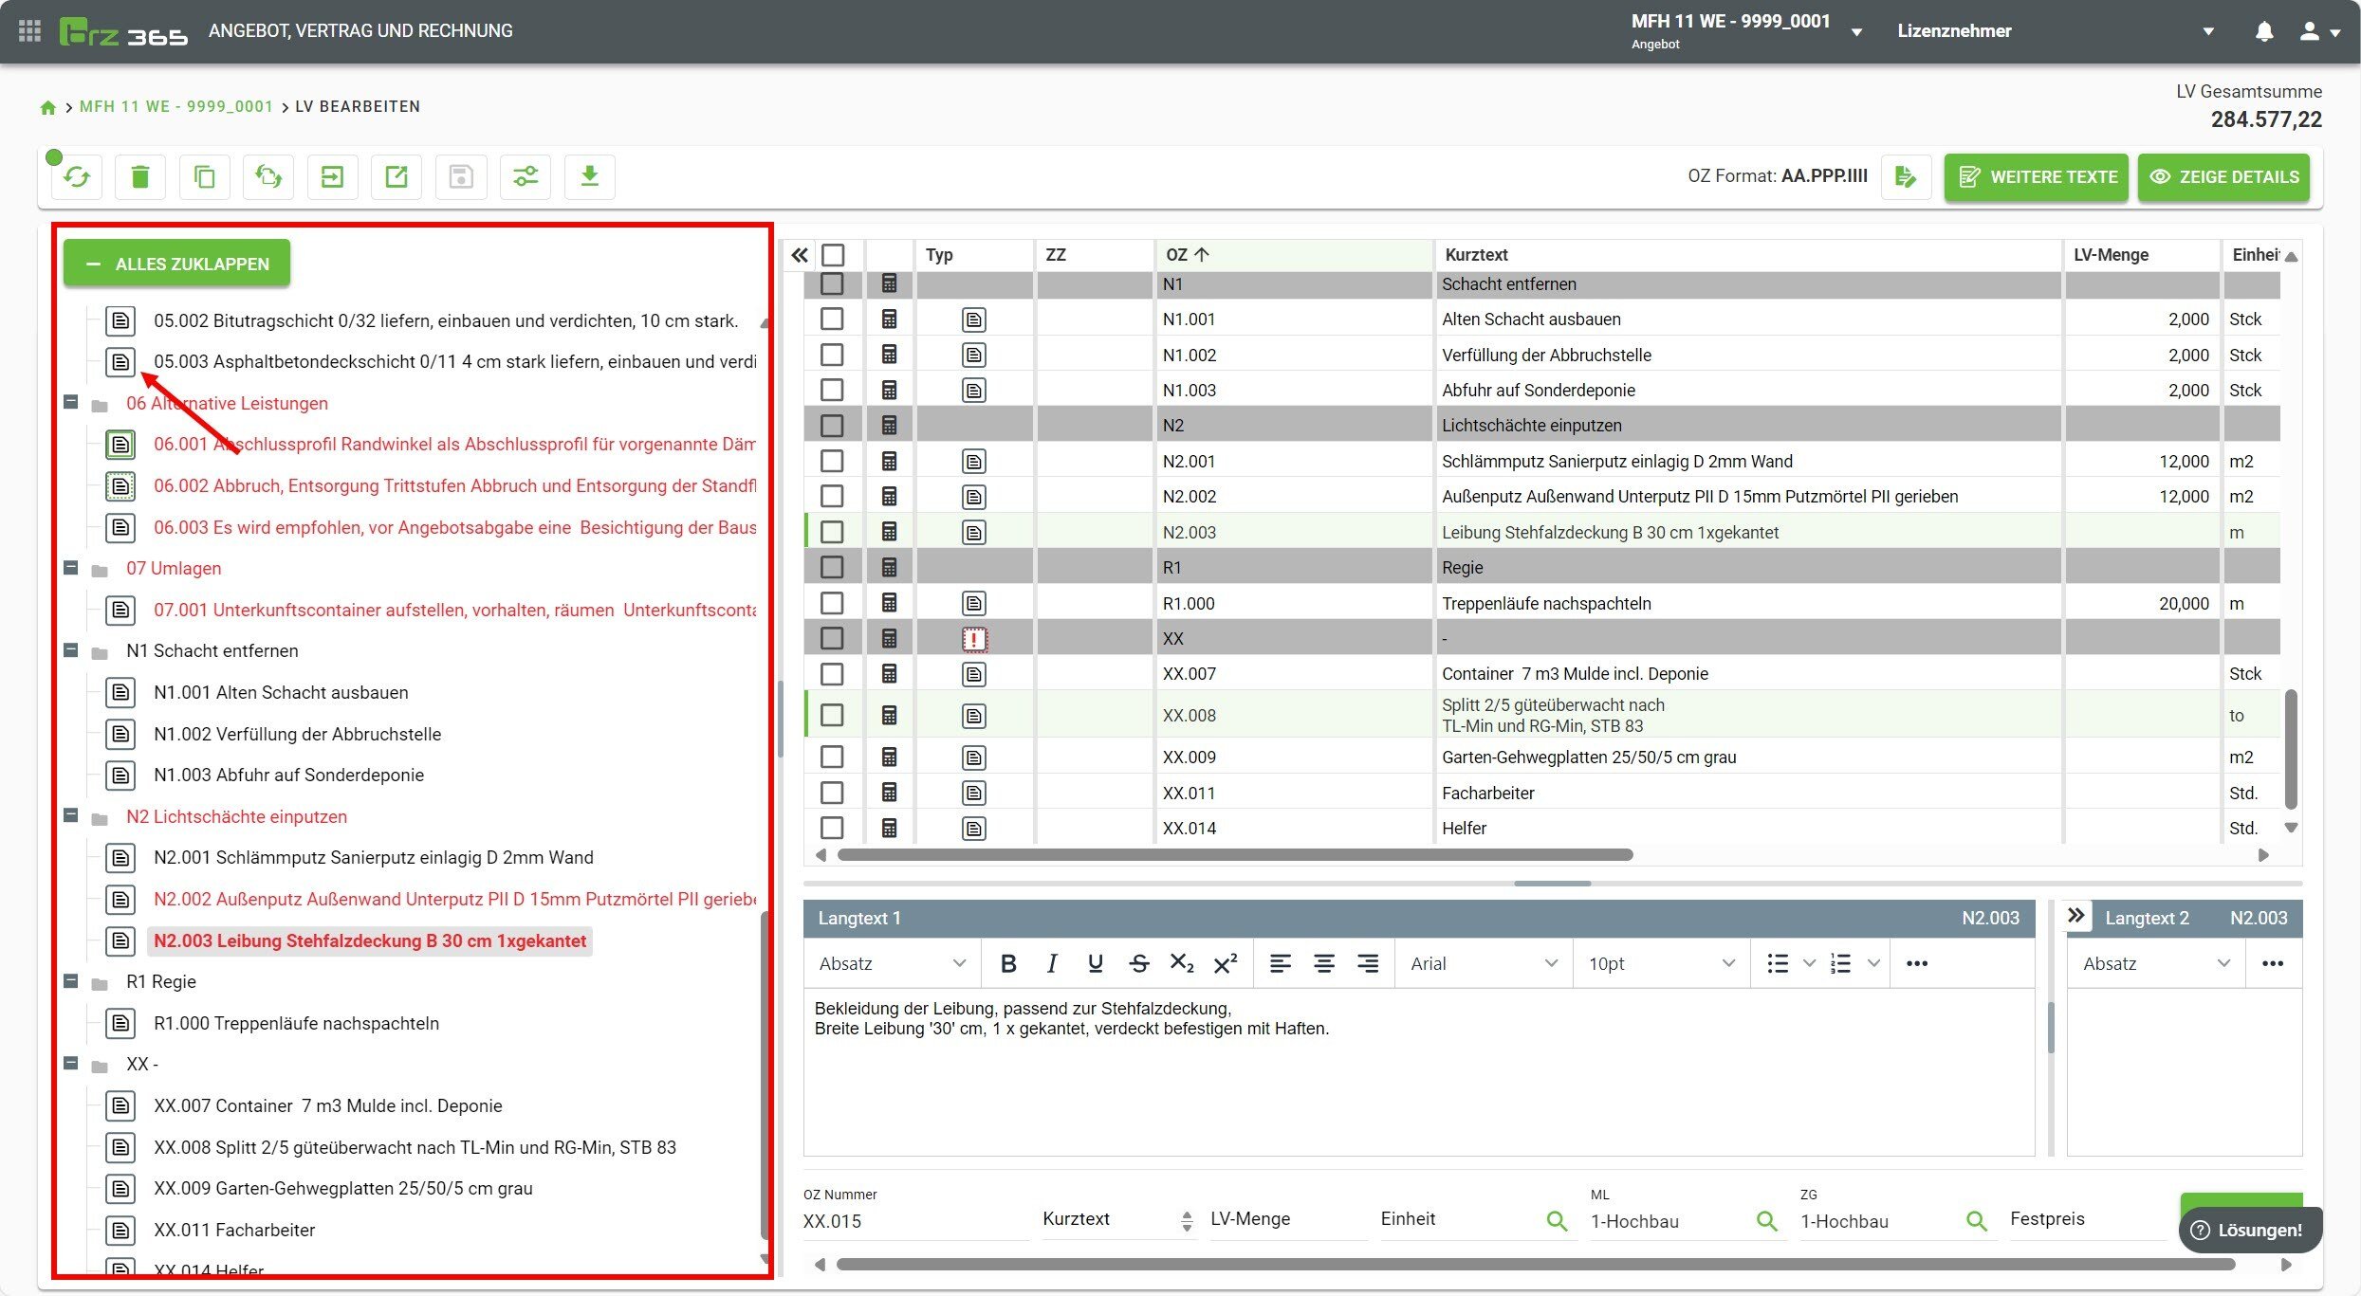Image resolution: width=2361 pixels, height=1296 pixels.
Task: Click the calculator icon in row N1.001
Action: [x=889, y=319]
